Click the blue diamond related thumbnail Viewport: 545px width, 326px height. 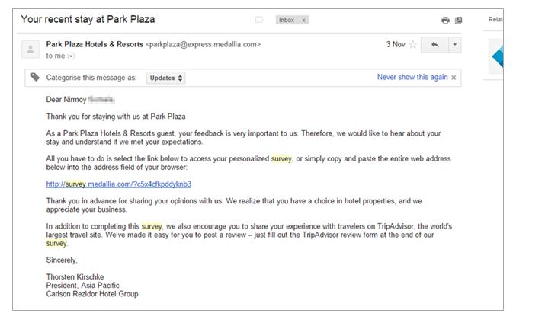(x=497, y=56)
